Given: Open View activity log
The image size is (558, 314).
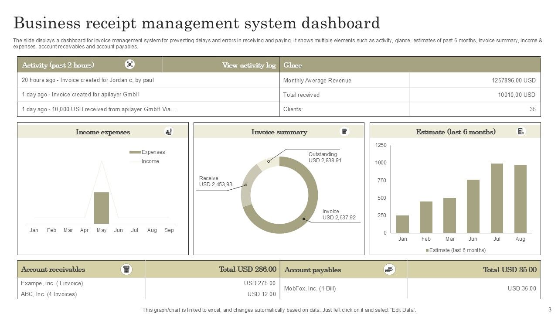Looking at the screenshot, I should [248, 65].
